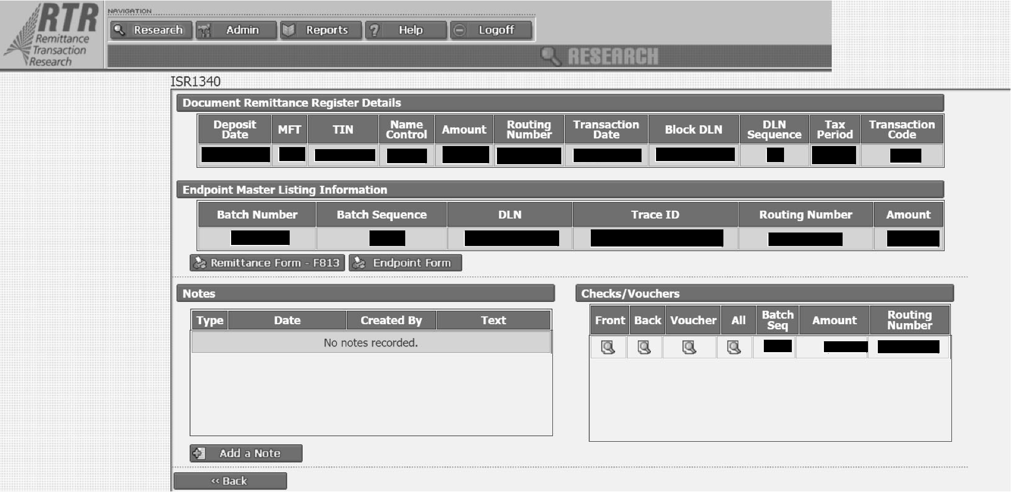Viewport: 1011px width, 493px height.
Task: Click the magnifier icon on Research nav
Action: coord(120,30)
